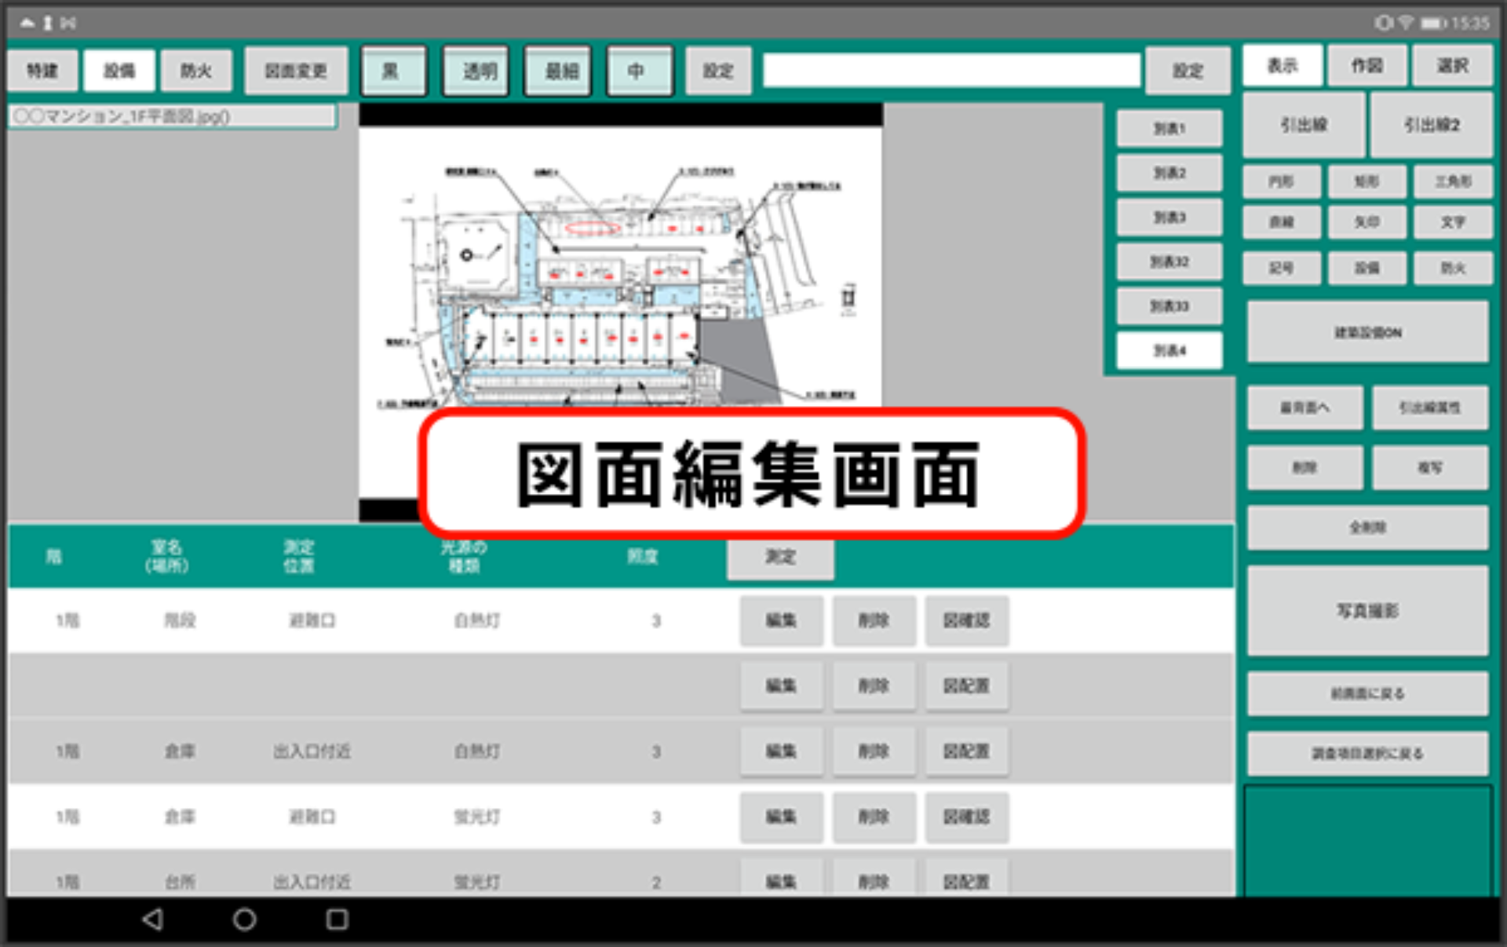
Task: Choose the 矩形 shape tool
Action: coord(1367,181)
